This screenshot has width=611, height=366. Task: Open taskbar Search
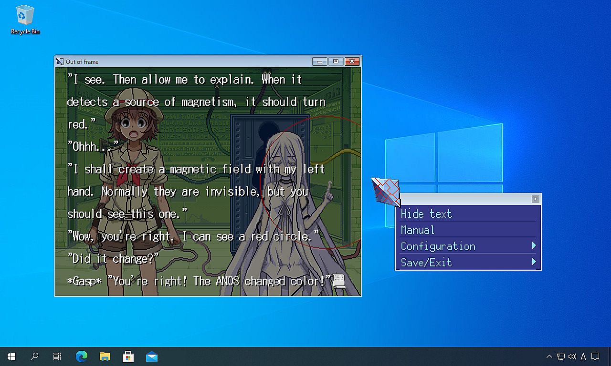coord(34,356)
